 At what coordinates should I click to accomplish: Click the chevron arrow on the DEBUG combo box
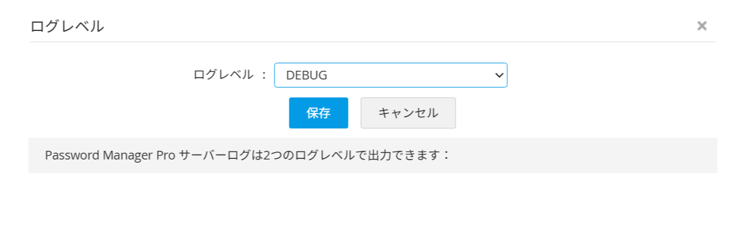click(498, 75)
